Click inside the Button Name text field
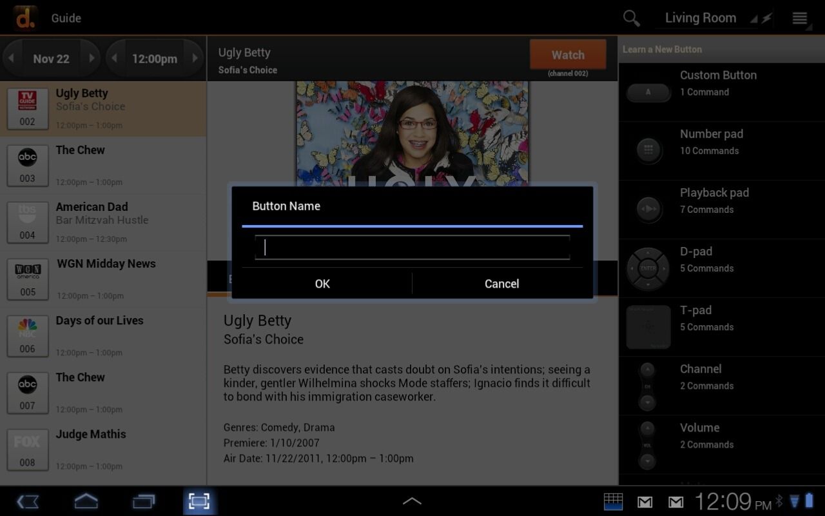 pos(412,248)
